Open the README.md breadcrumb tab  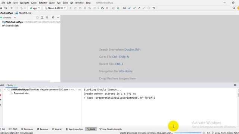[x=24, y=13]
